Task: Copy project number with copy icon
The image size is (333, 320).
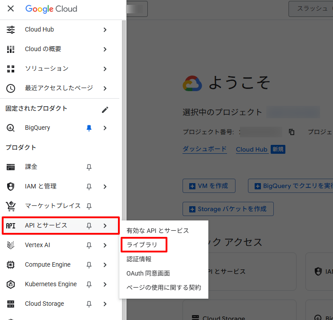Action: click(x=292, y=132)
